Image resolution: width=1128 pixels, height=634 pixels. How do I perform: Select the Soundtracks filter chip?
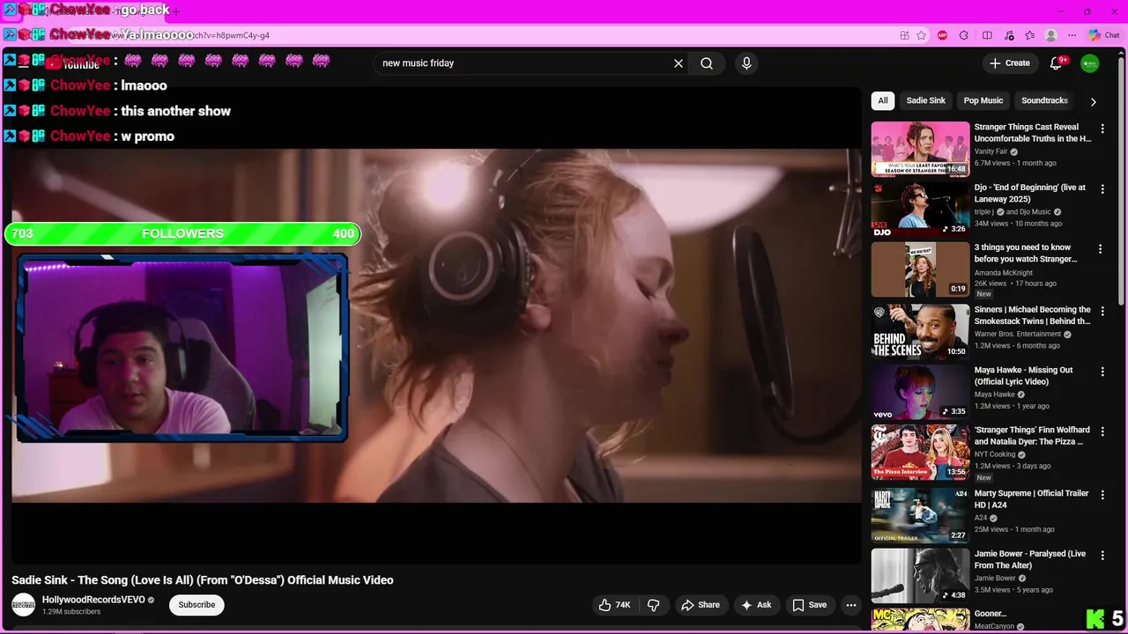1044,100
